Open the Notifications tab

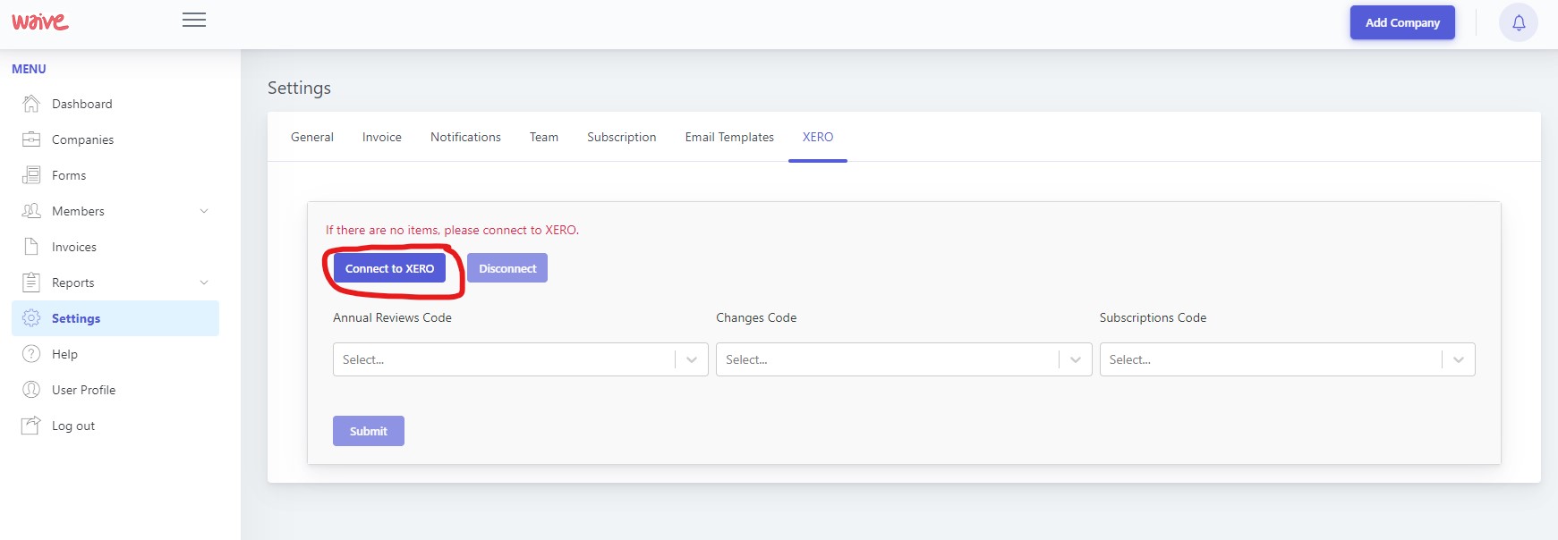465,137
